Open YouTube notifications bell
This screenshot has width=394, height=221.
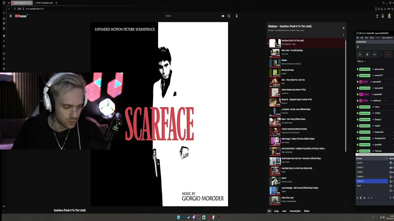tap(383, 16)
